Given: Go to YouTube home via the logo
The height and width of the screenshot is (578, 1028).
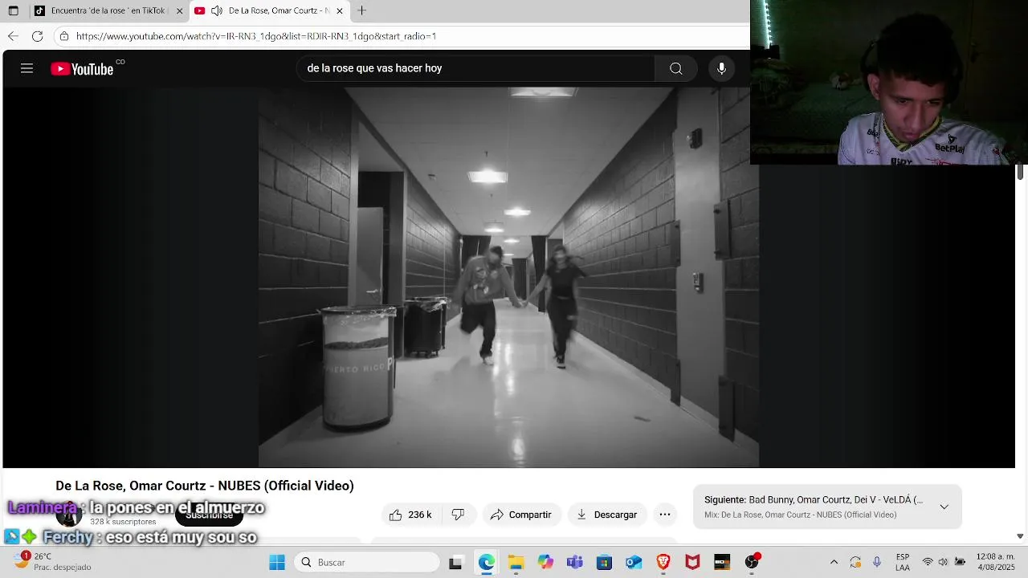Looking at the screenshot, I should tap(82, 69).
